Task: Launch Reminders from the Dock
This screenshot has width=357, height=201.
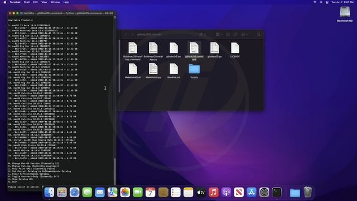Action: [x=176, y=192]
